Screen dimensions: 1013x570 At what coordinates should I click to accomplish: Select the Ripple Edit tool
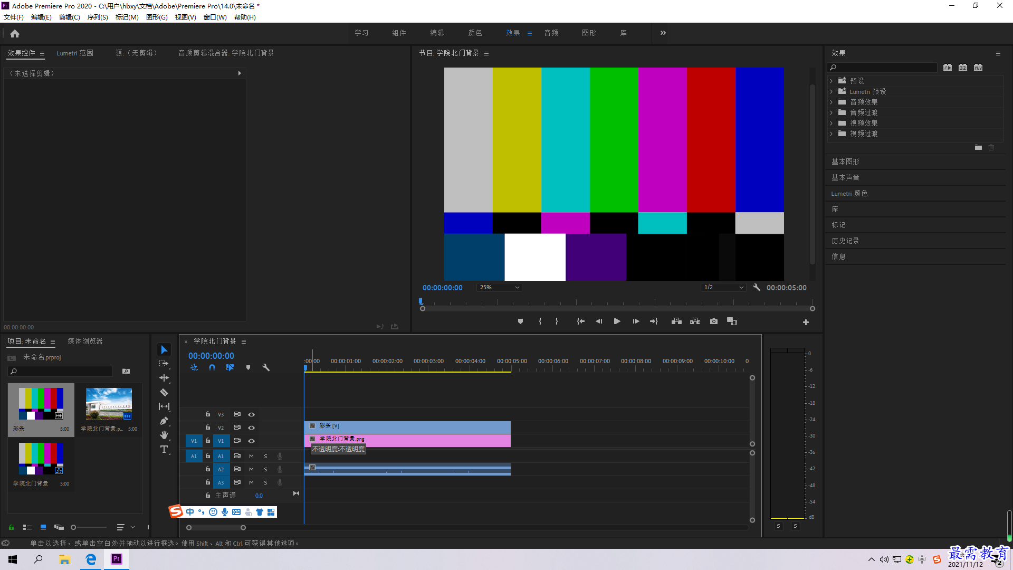pyautogui.click(x=164, y=378)
